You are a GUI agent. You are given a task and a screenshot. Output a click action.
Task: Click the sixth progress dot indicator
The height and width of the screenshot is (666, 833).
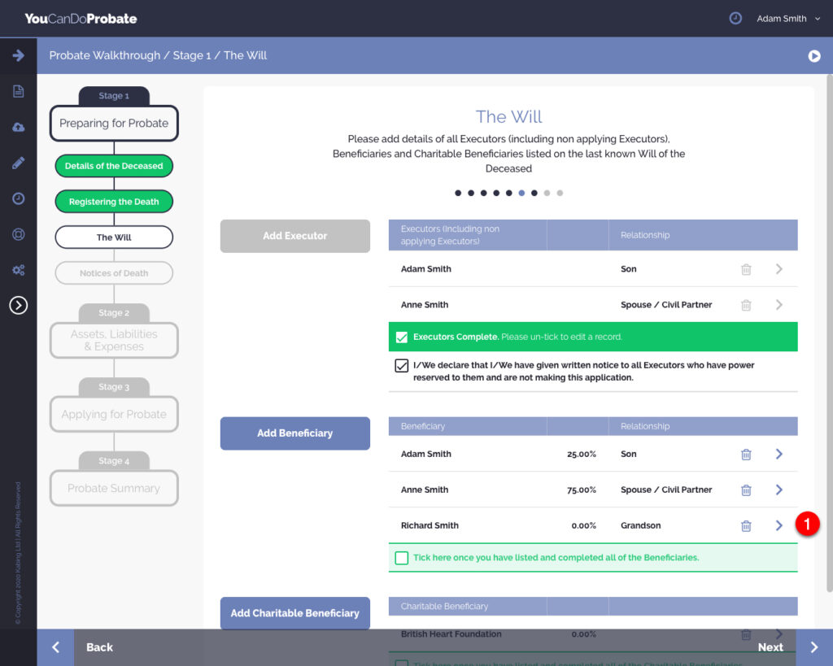coord(521,194)
